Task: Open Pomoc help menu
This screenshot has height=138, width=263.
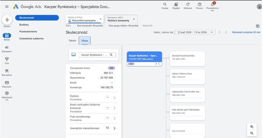Action: click(x=199, y=6)
